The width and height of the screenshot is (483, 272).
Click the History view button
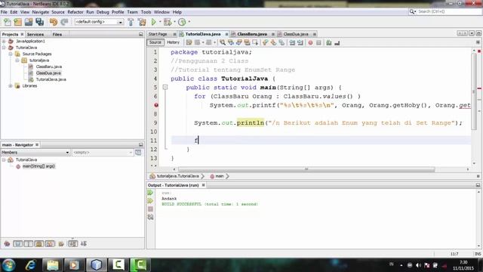pyautogui.click(x=173, y=42)
